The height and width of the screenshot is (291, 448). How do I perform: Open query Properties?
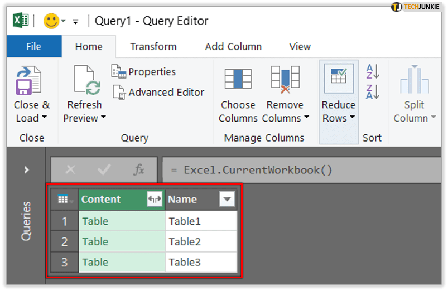point(144,72)
